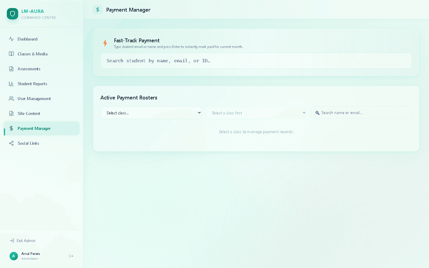Viewport: 429px width, 268px height.
Task: Click the Exit Admin arrow icon
Action: 12,241
